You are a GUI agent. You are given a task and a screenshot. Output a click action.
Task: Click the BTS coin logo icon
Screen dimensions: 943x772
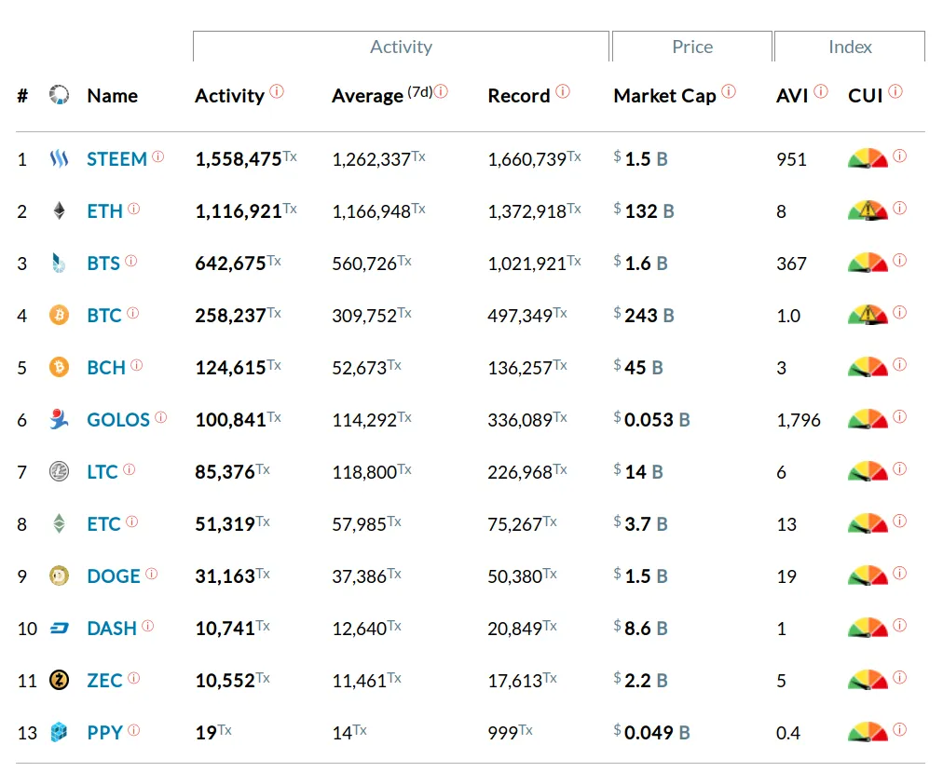pyautogui.click(x=59, y=264)
